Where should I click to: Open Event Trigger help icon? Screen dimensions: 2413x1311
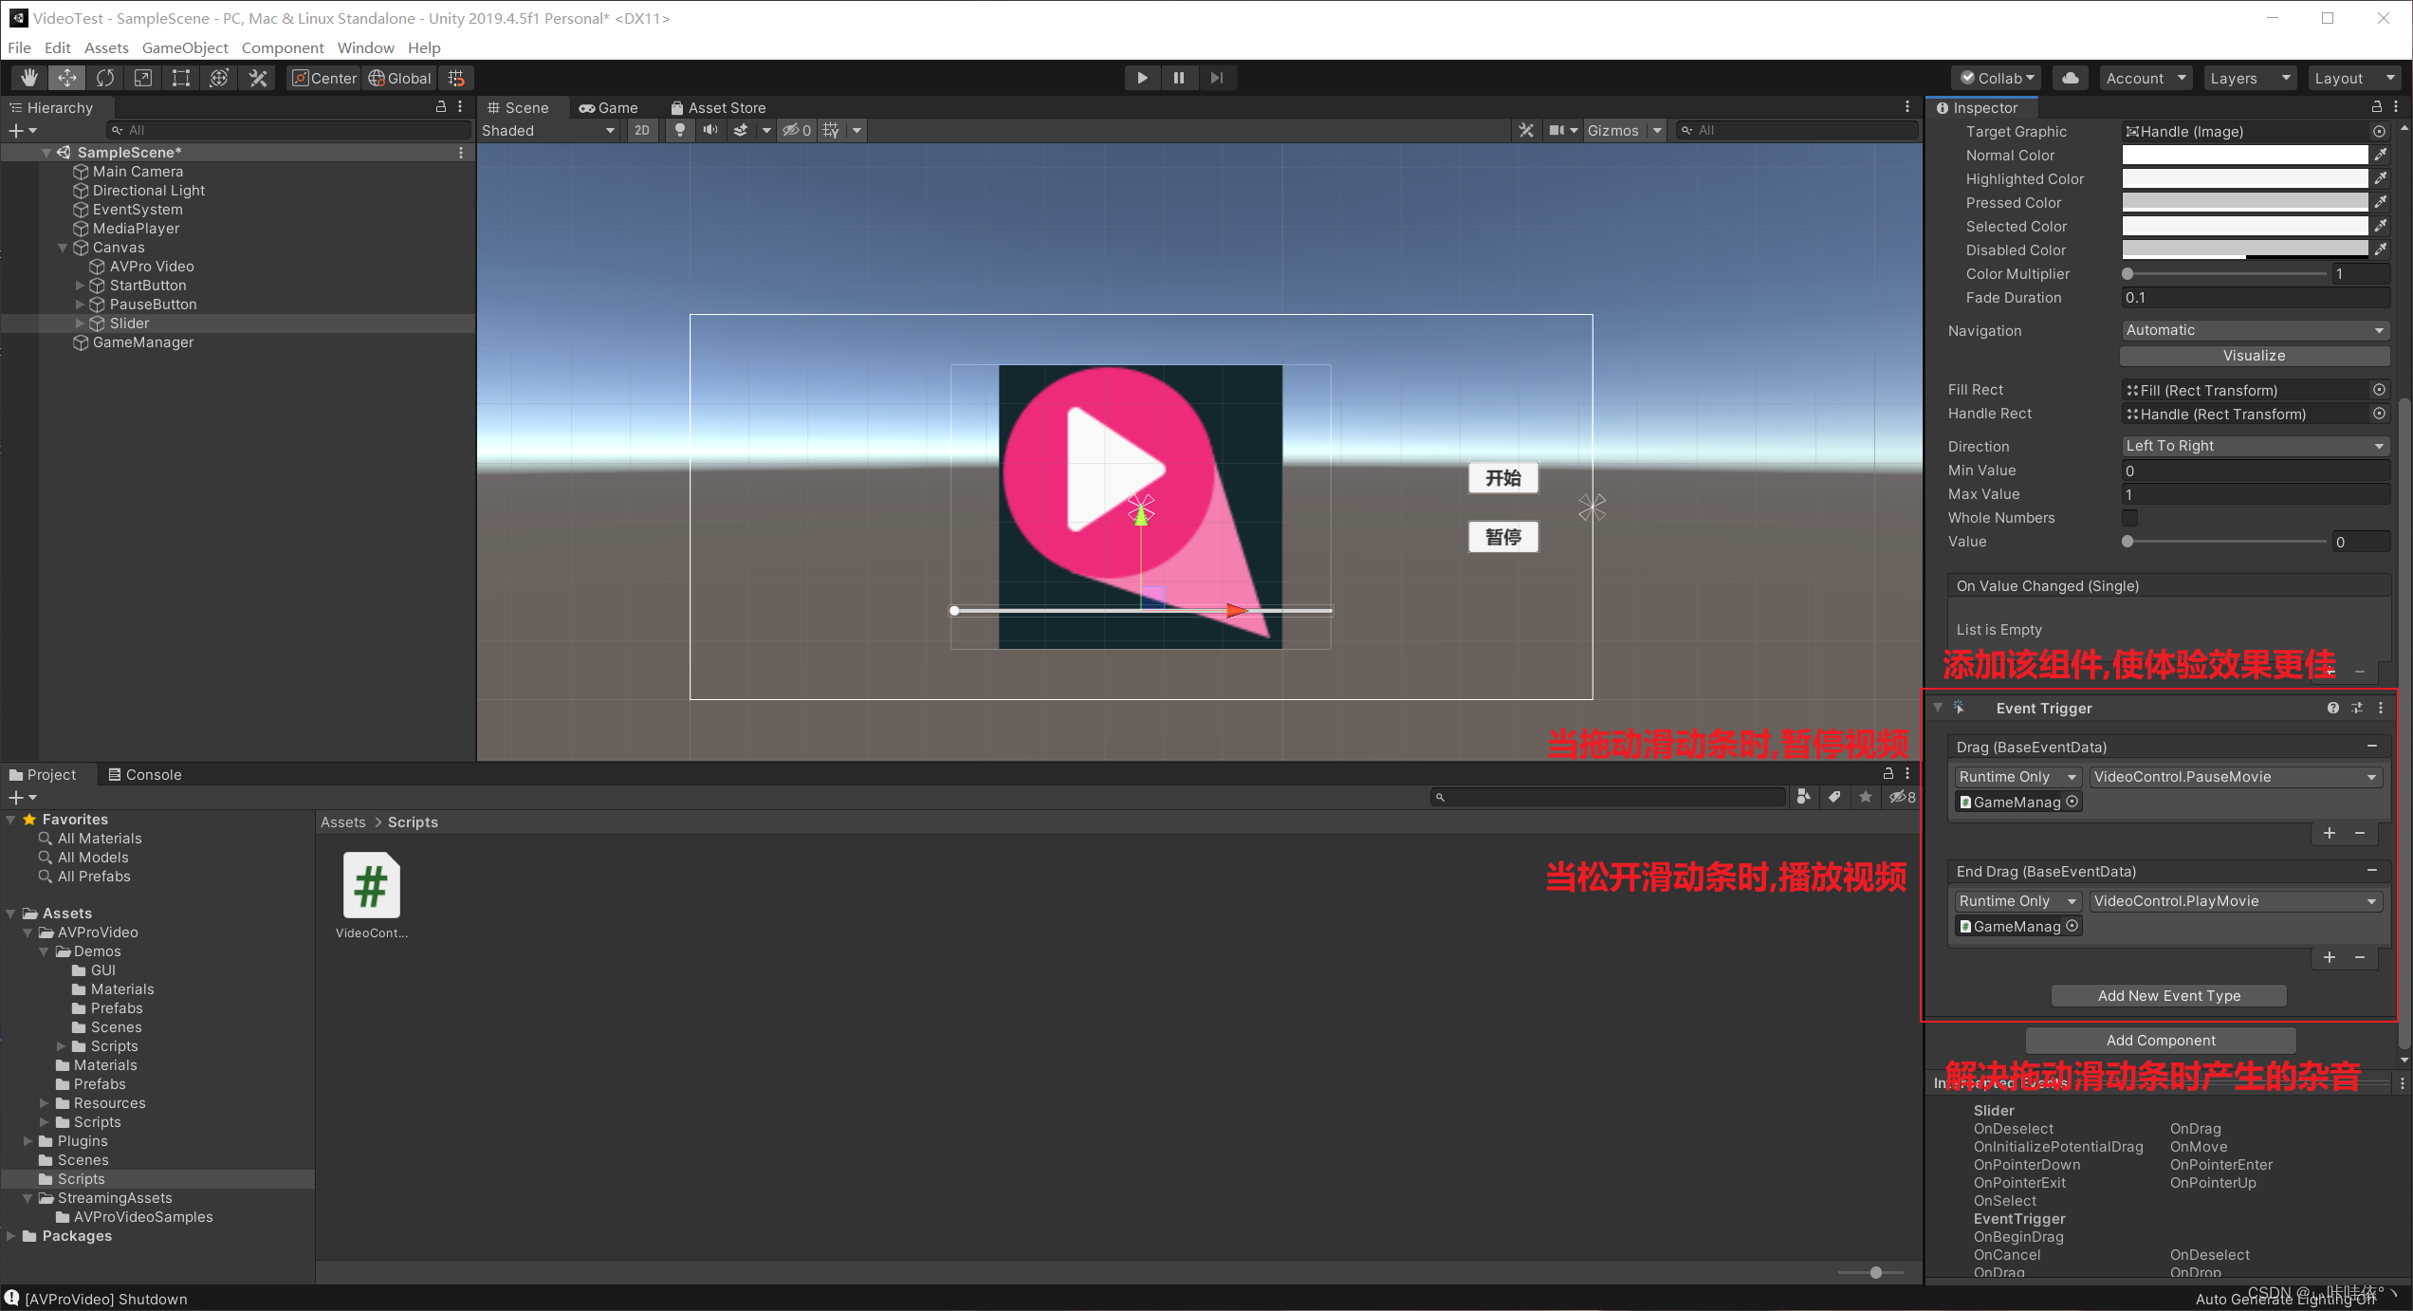point(2332,708)
